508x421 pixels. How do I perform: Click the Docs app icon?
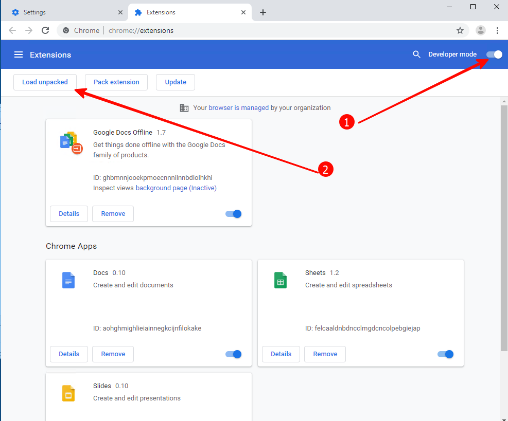pyautogui.click(x=68, y=280)
